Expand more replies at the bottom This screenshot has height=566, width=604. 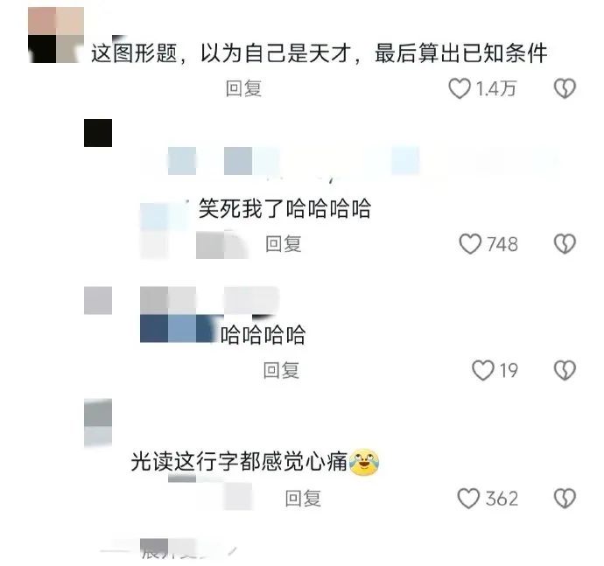[x=170, y=552]
